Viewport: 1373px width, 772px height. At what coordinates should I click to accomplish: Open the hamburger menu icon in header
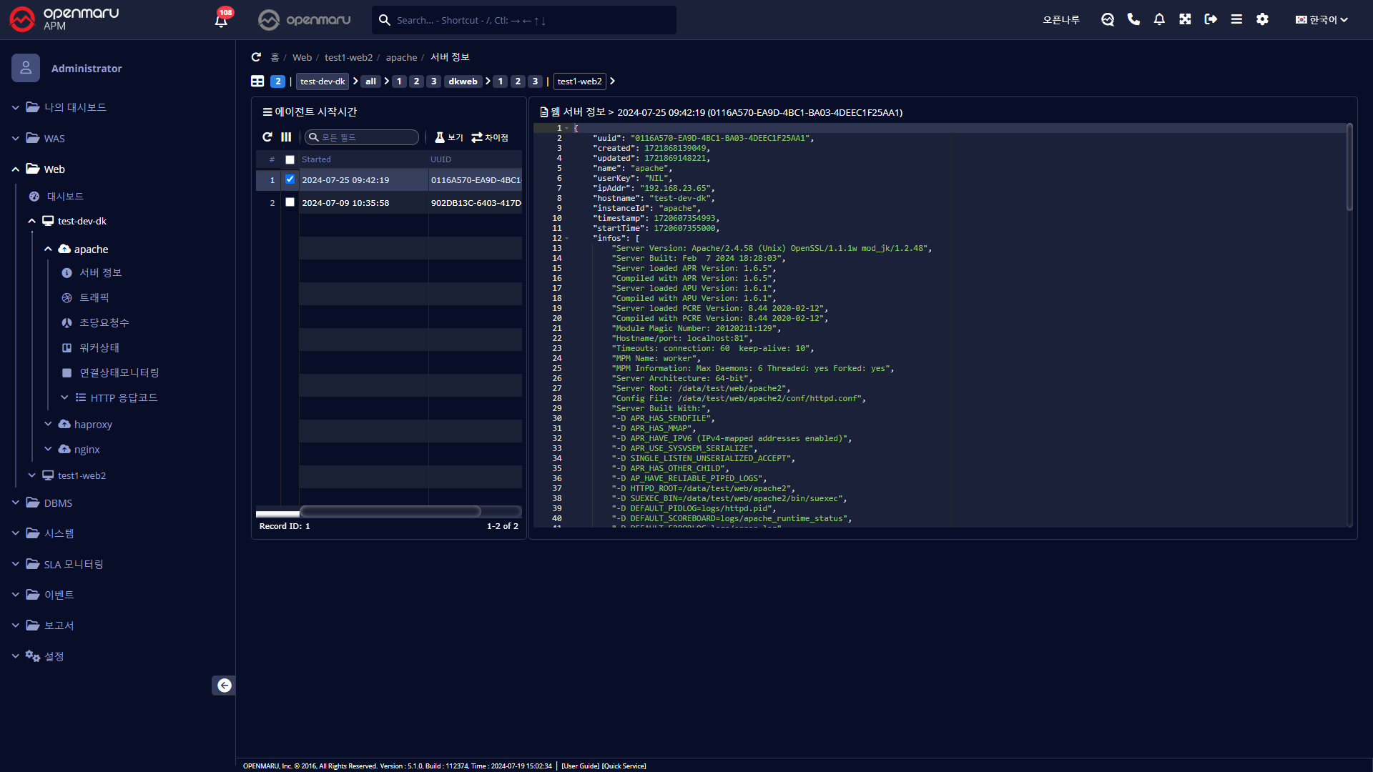pyautogui.click(x=1236, y=19)
